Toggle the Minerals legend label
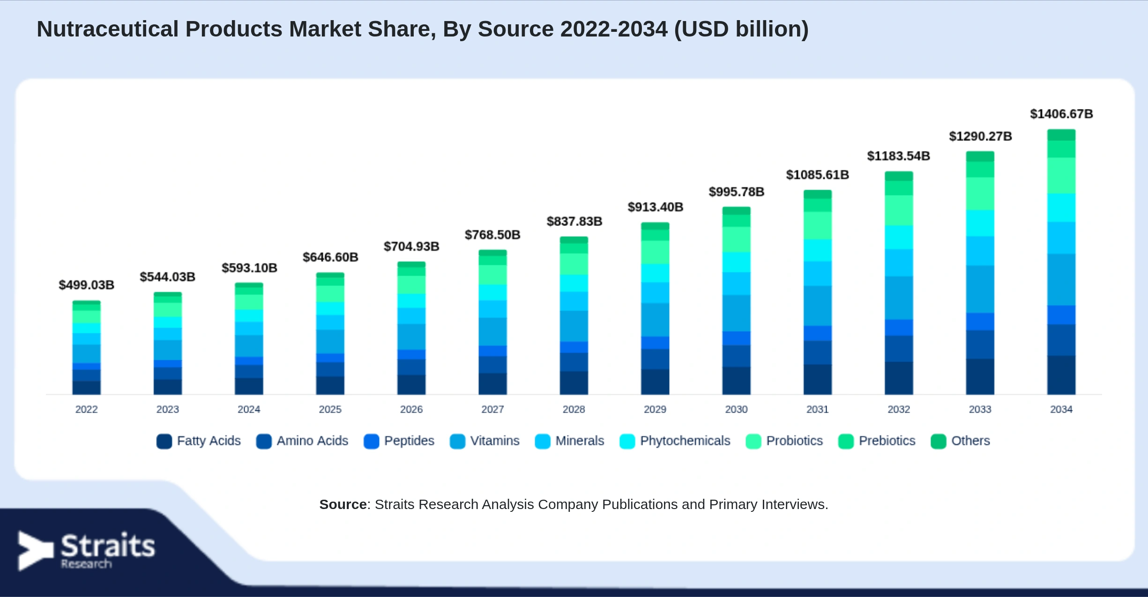Viewport: 1148px width, 597px height. 580,441
